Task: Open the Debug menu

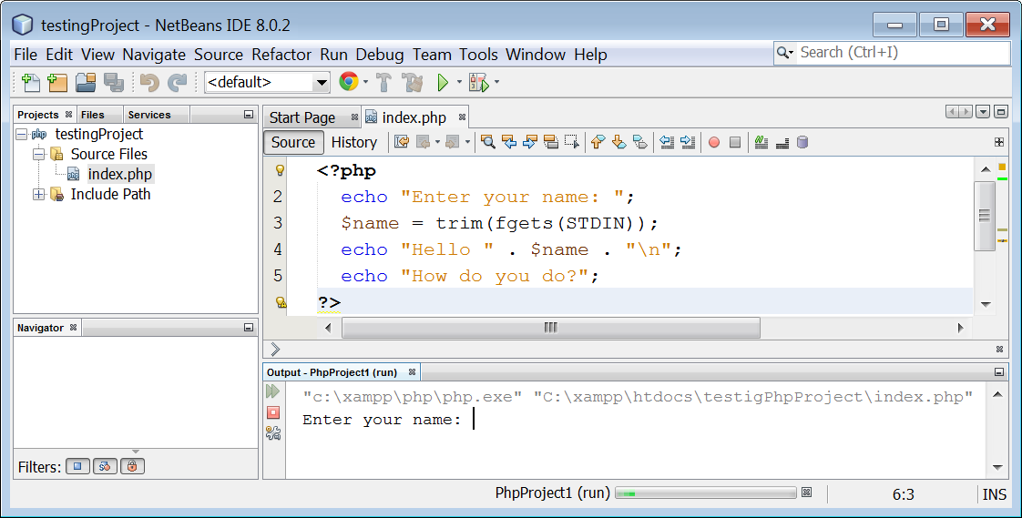Action: pyautogui.click(x=379, y=55)
